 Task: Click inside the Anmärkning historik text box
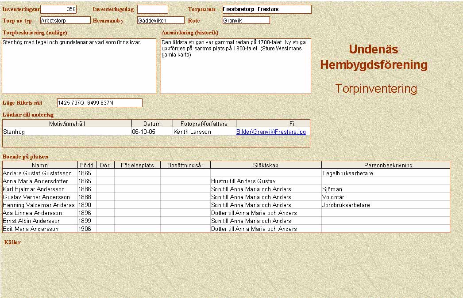(235, 66)
